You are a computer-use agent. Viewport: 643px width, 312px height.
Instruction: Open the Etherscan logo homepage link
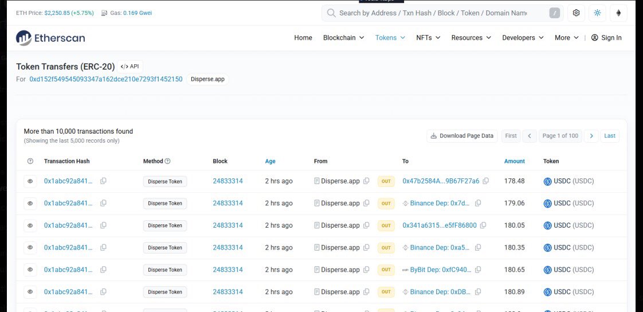point(50,38)
